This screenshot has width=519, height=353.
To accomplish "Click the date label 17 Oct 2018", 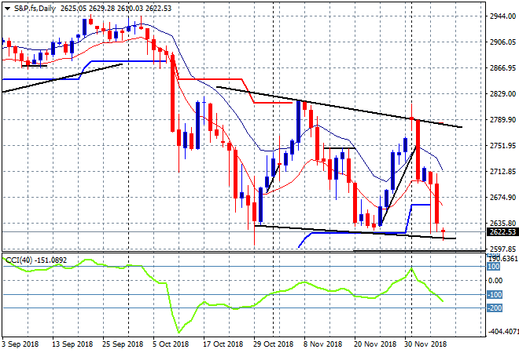I will [223, 344].
